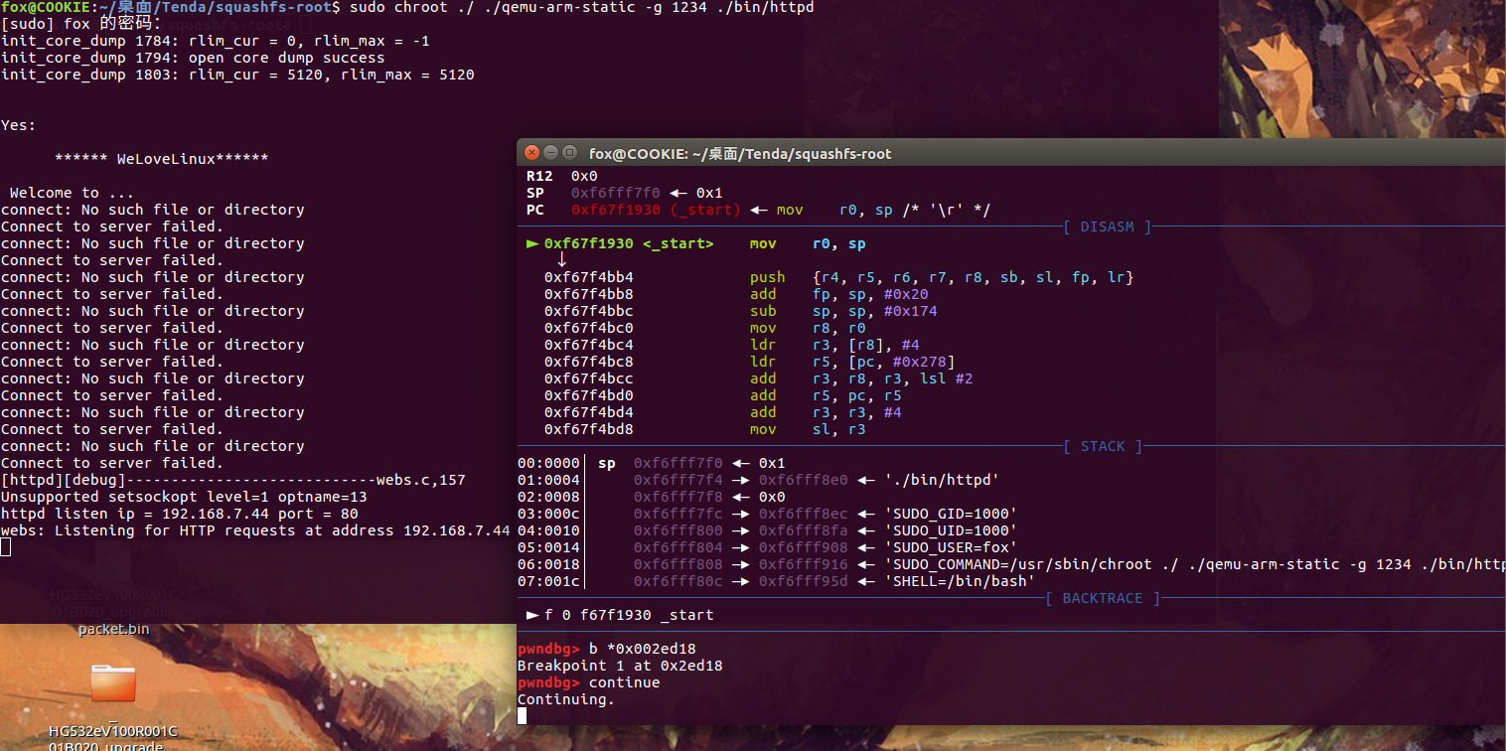
Task: Click the 'Breakpoint 1 at 0x2ed18' output line
Action: coord(620,666)
